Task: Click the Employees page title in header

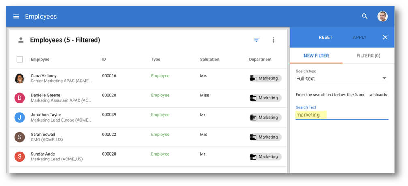Action: tap(41, 16)
